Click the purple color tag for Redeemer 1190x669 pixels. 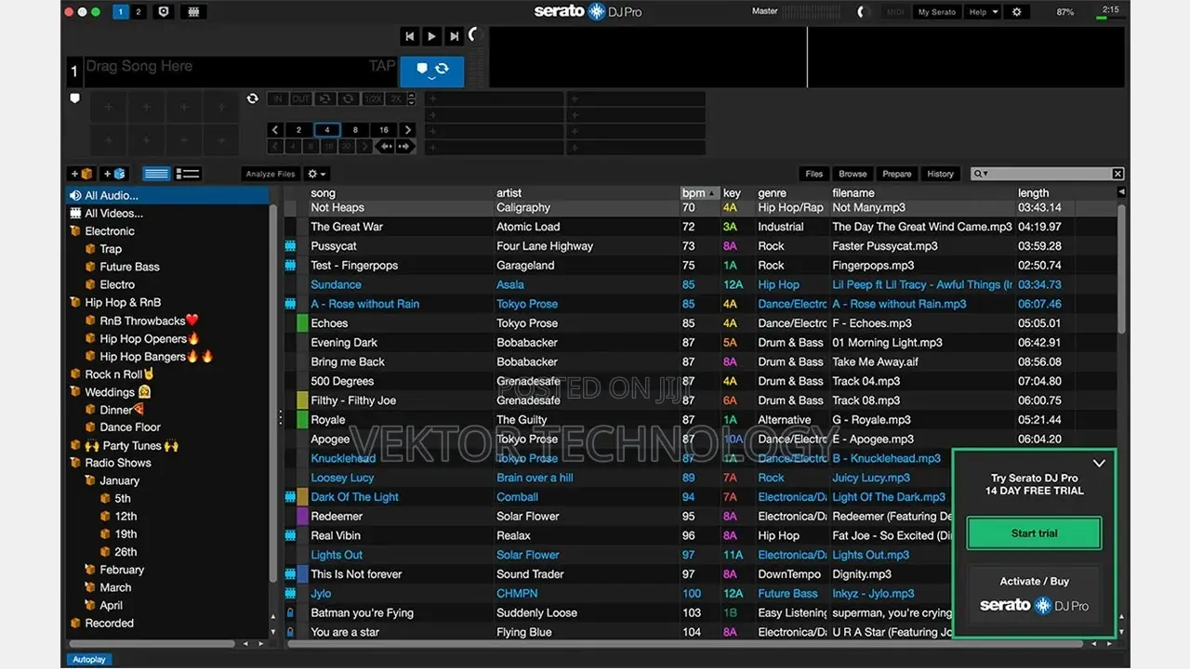[x=302, y=516]
